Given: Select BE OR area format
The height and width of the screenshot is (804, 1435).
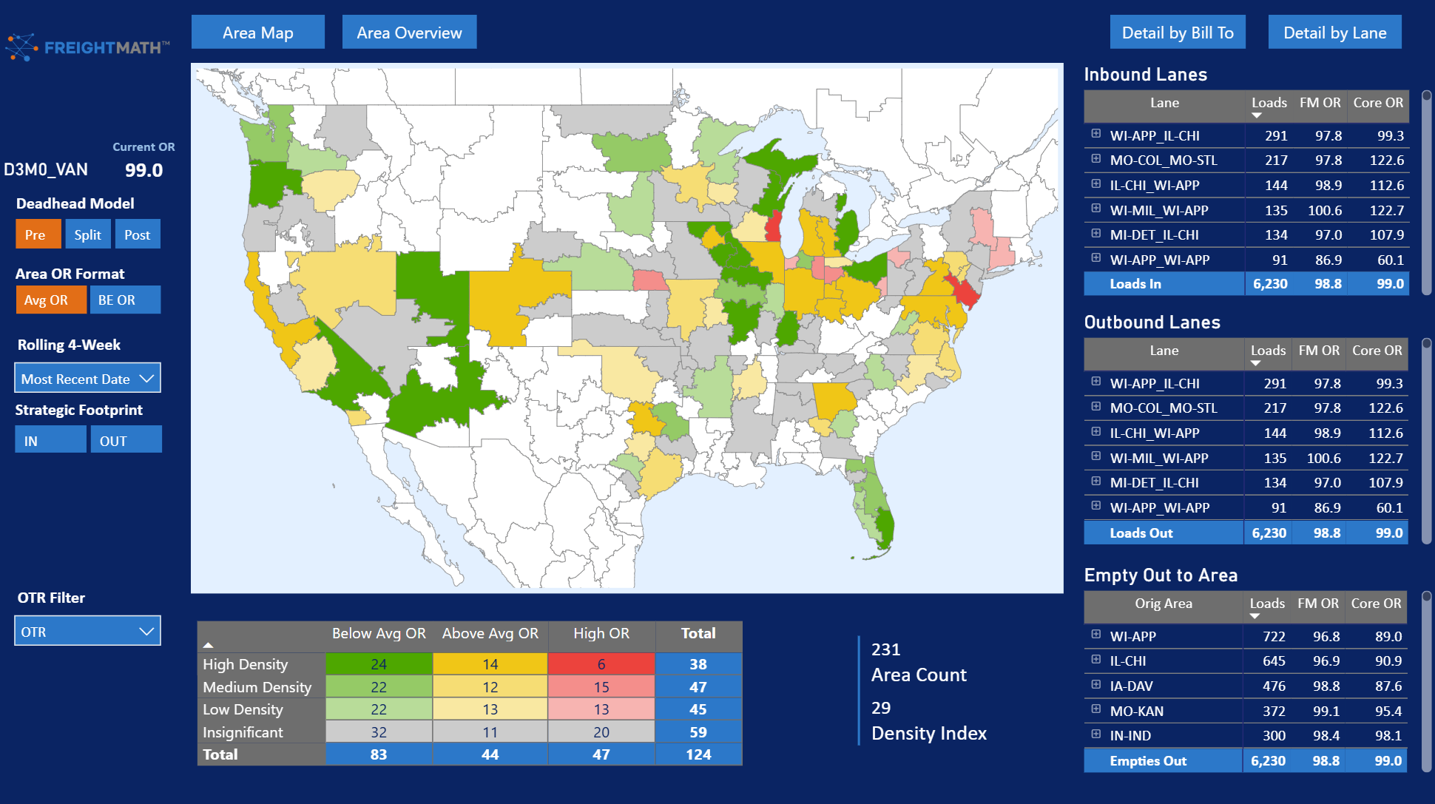Looking at the screenshot, I should coord(125,300).
